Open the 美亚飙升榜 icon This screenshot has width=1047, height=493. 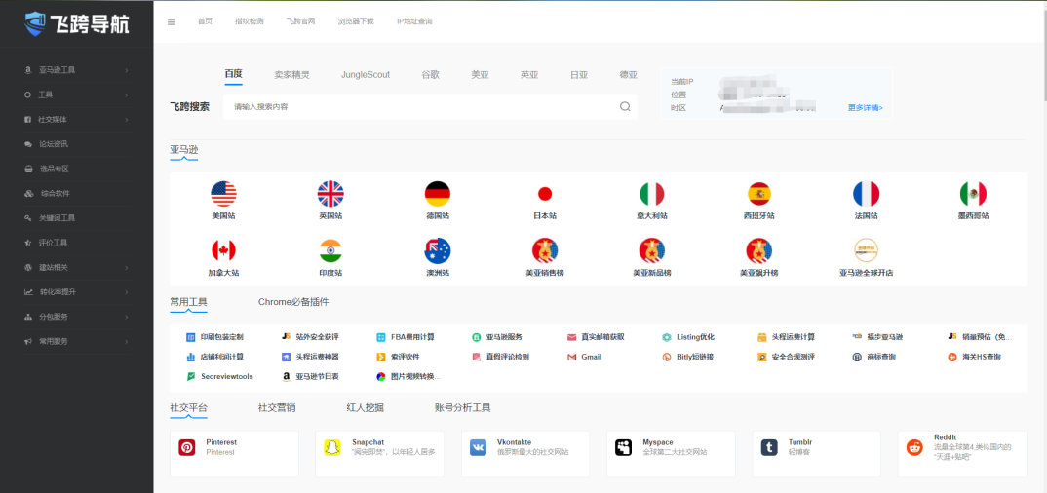click(759, 250)
